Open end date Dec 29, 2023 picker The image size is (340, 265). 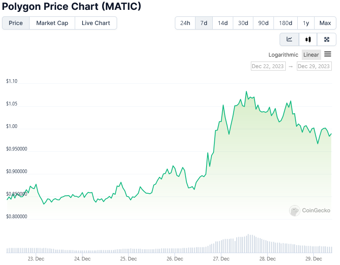314,66
